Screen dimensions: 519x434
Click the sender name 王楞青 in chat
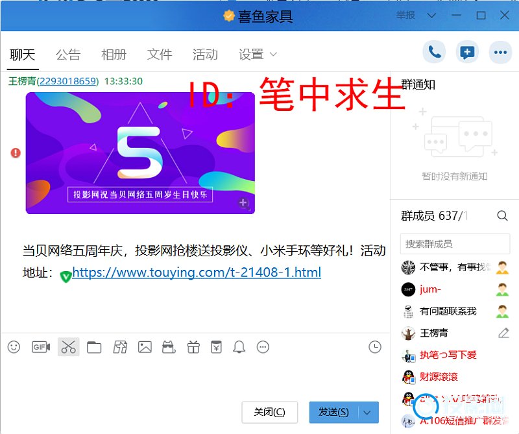click(x=22, y=81)
